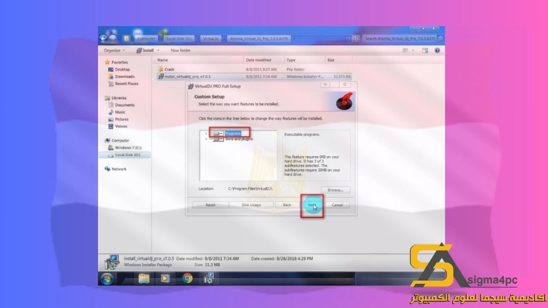Click the 8/8/2011 8:37 AM date cell
The width and height of the screenshot is (548, 308).
tap(261, 69)
